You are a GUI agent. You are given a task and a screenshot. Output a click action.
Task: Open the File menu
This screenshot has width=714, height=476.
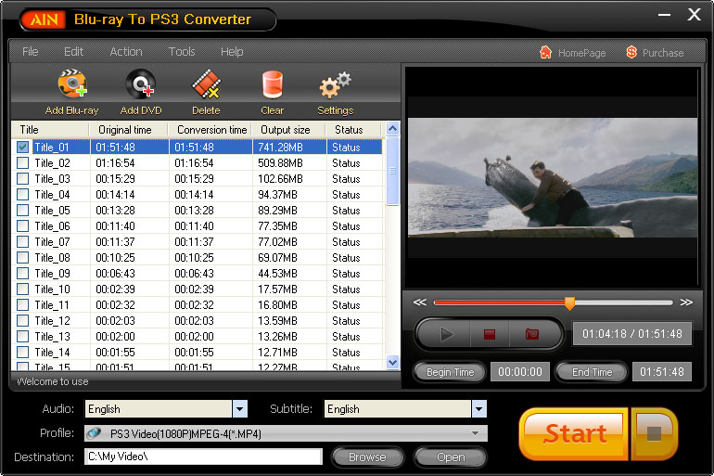click(x=30, y=51)
